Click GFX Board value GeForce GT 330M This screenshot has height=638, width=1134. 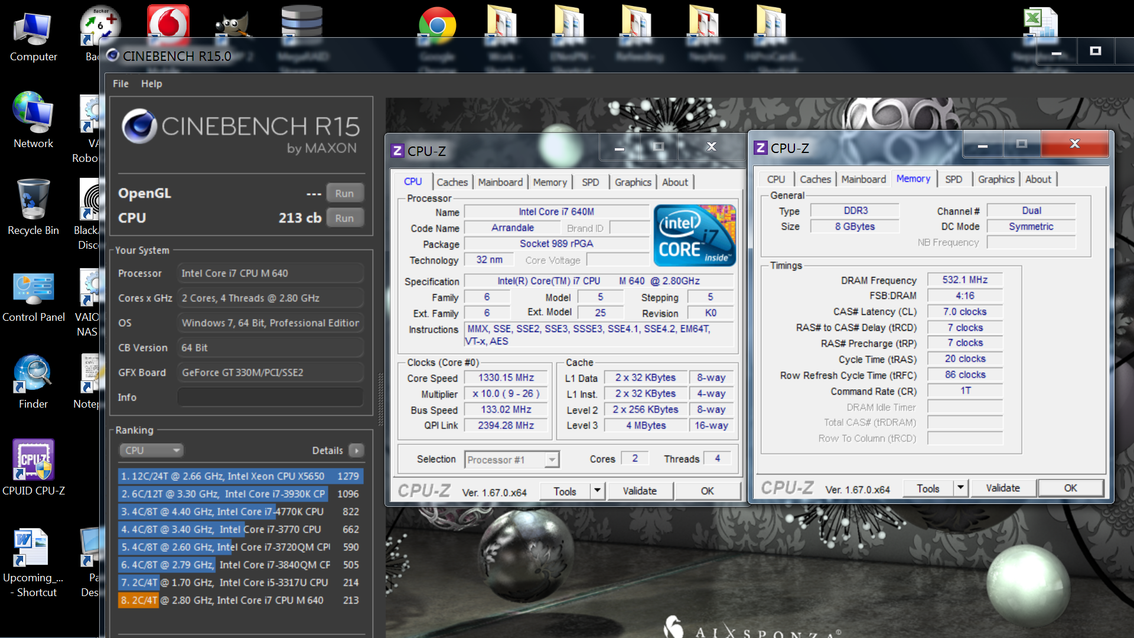click(271, 372)
